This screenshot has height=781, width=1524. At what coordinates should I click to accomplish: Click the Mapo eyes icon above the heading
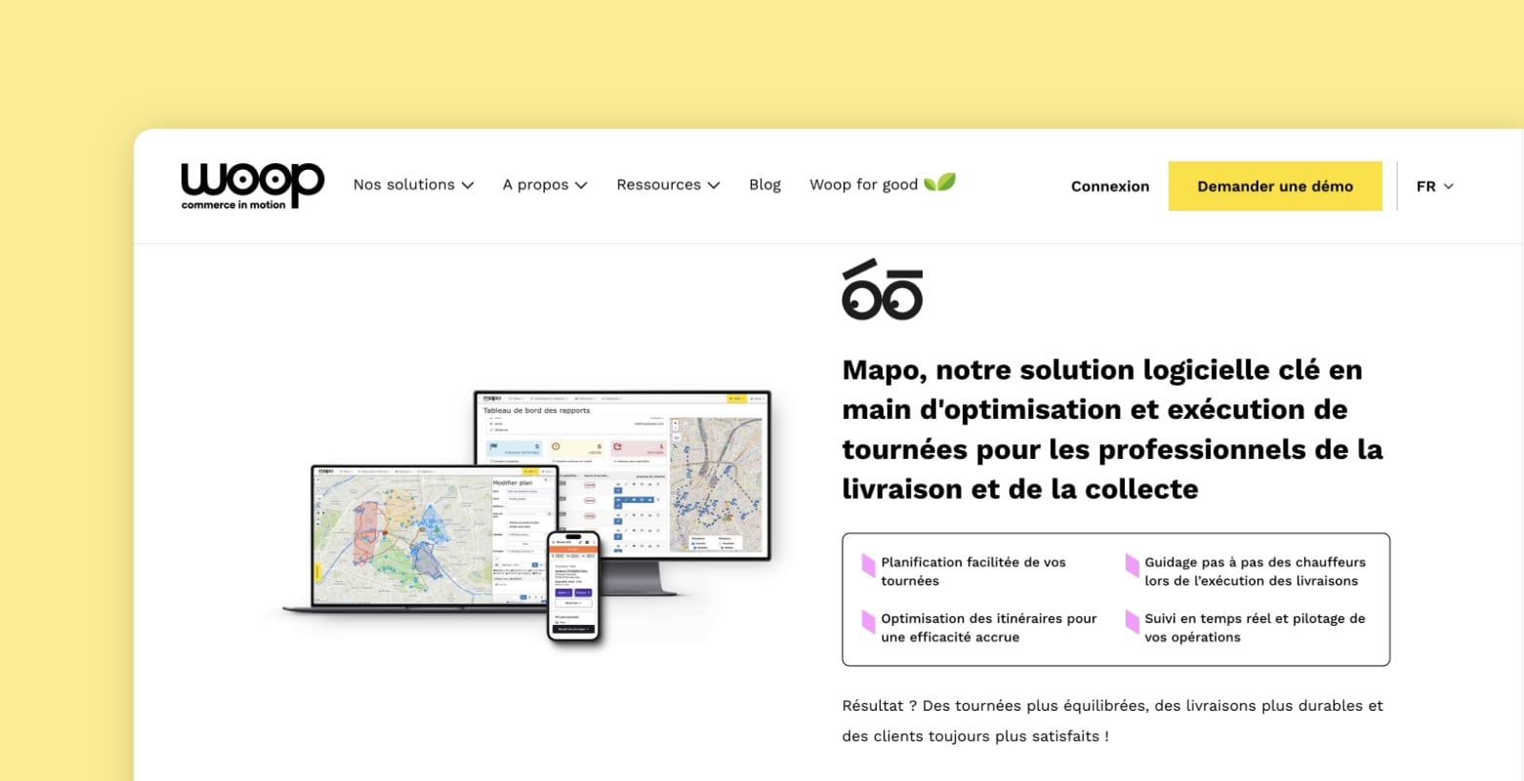pos(882,290)
